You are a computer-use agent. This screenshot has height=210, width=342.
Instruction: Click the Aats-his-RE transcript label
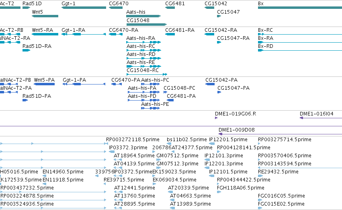pos(141,62)
